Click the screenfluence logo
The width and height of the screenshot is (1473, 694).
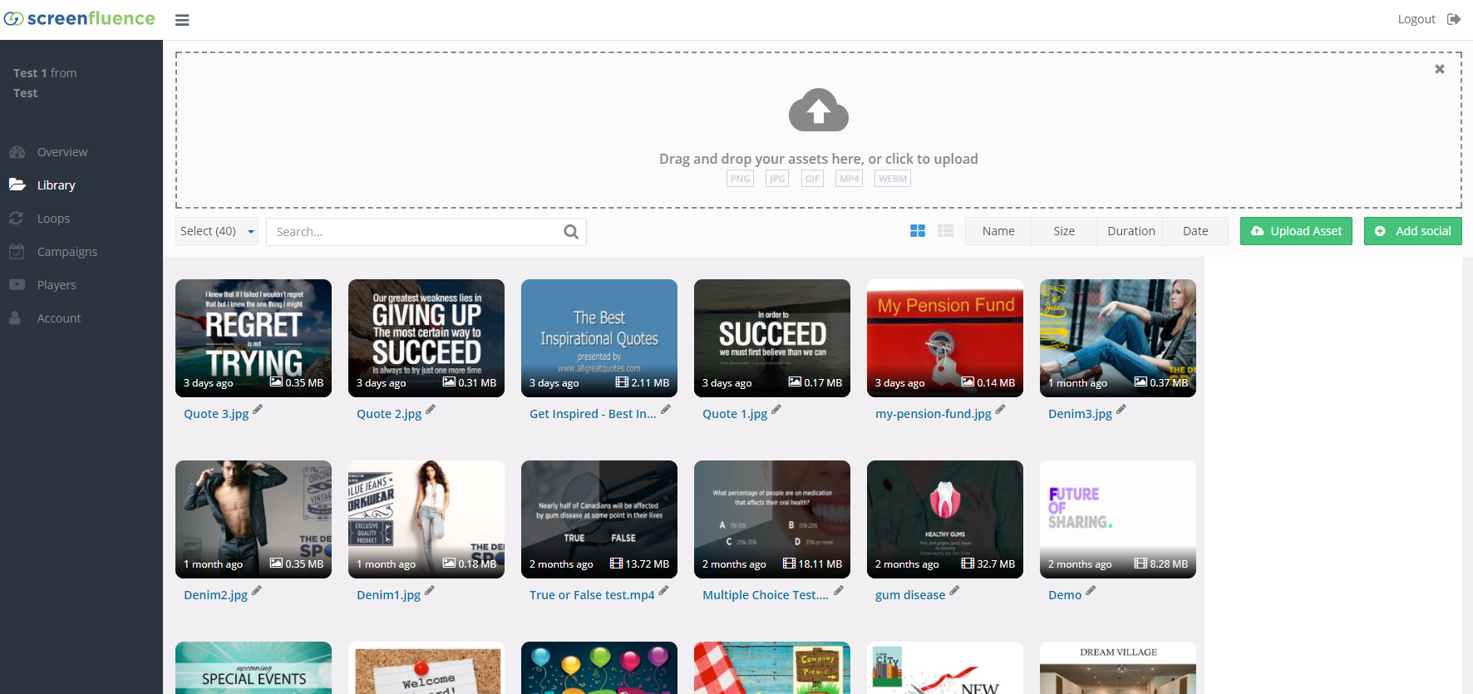(80, 18)
